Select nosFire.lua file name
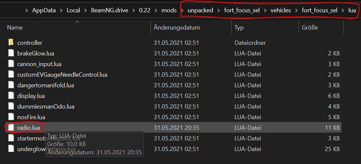This screenshot has width=361, height=164. pos(31,117)
